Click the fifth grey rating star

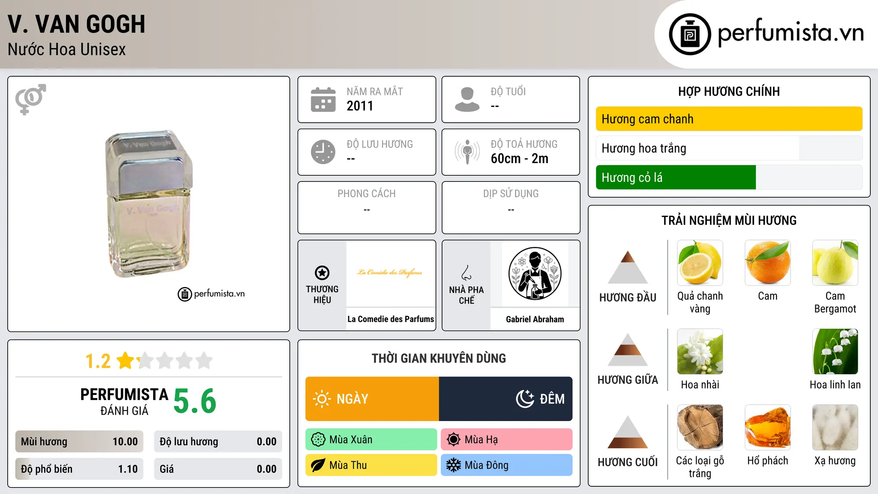(x=204, y=361)
